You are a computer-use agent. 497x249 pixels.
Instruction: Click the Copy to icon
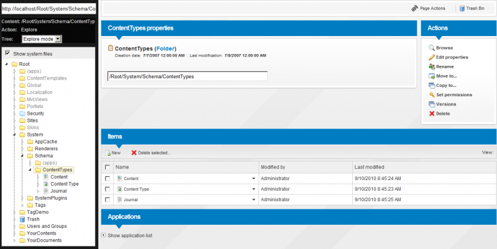432,86
